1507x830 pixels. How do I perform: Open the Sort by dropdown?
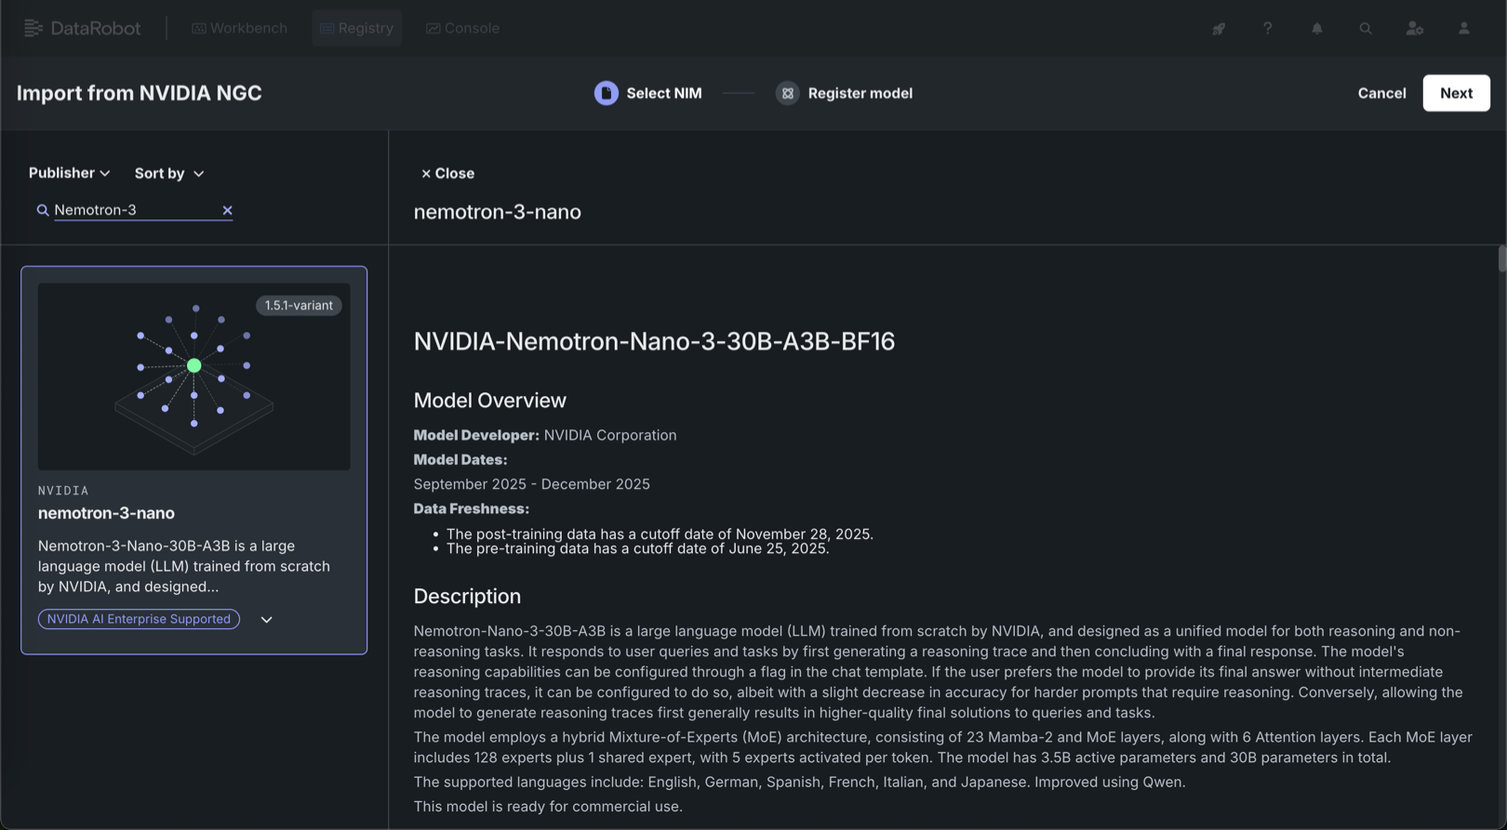point(168,173)
